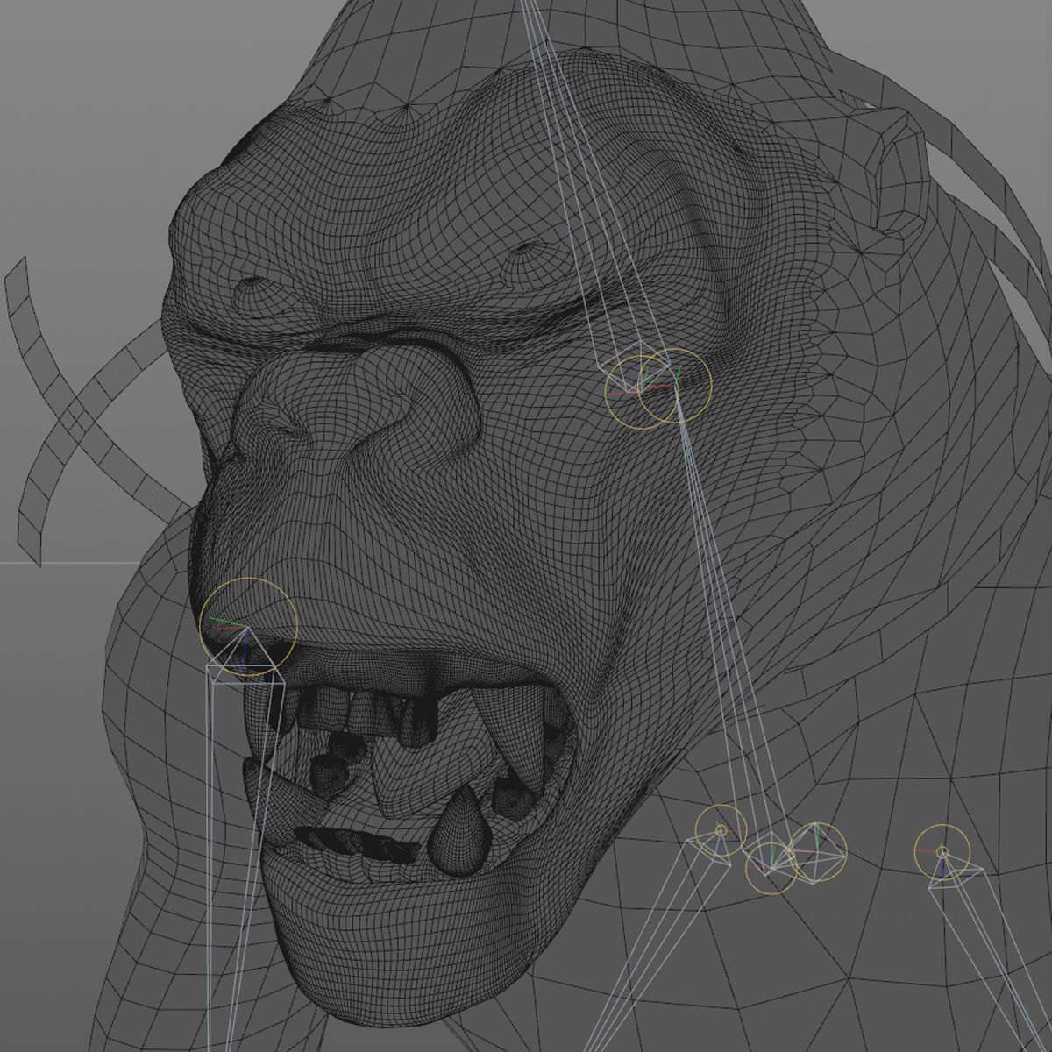Select the right of the two overlapping eye joint circles
Screen dimensions: 1052x1052
[x=675, y=386]
